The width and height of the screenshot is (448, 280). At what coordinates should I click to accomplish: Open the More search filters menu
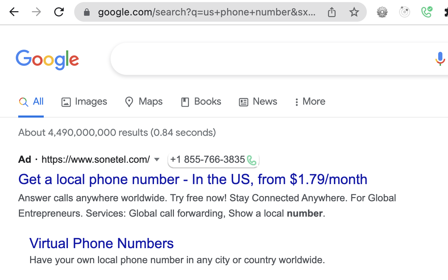pyautogui.click(x=310, y=101)
